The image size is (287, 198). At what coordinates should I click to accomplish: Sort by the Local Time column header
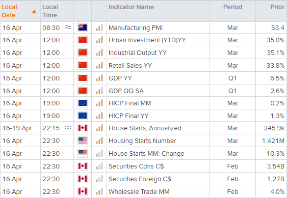click(x=50, y=11)
